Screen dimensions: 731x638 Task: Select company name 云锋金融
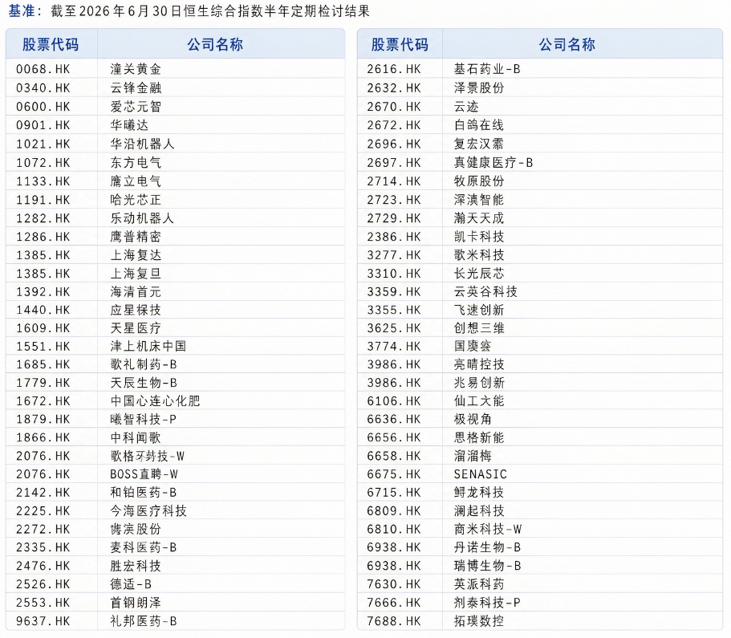(136, 88)
